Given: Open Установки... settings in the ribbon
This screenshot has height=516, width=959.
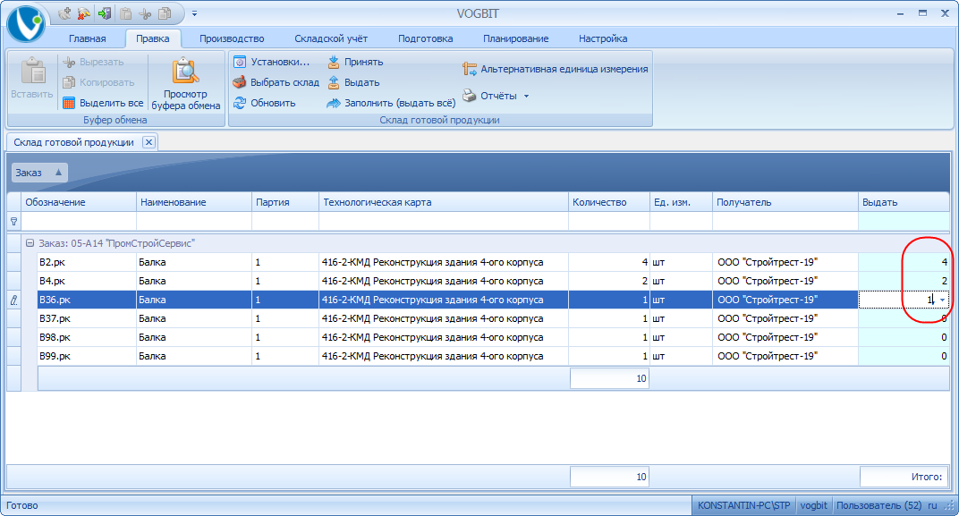Looking at the screenshot, I should click(272, 62).
